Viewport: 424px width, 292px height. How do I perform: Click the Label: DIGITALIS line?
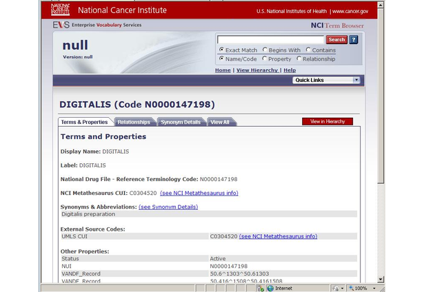click(x=83, y=165)
